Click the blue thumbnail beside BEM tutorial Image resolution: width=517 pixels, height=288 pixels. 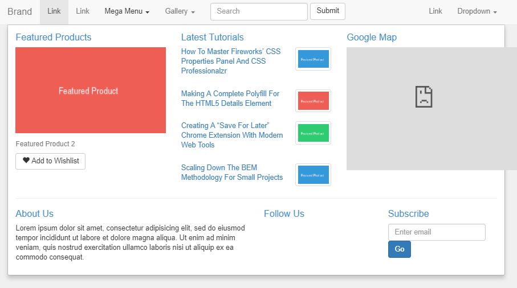click(313, 175)
